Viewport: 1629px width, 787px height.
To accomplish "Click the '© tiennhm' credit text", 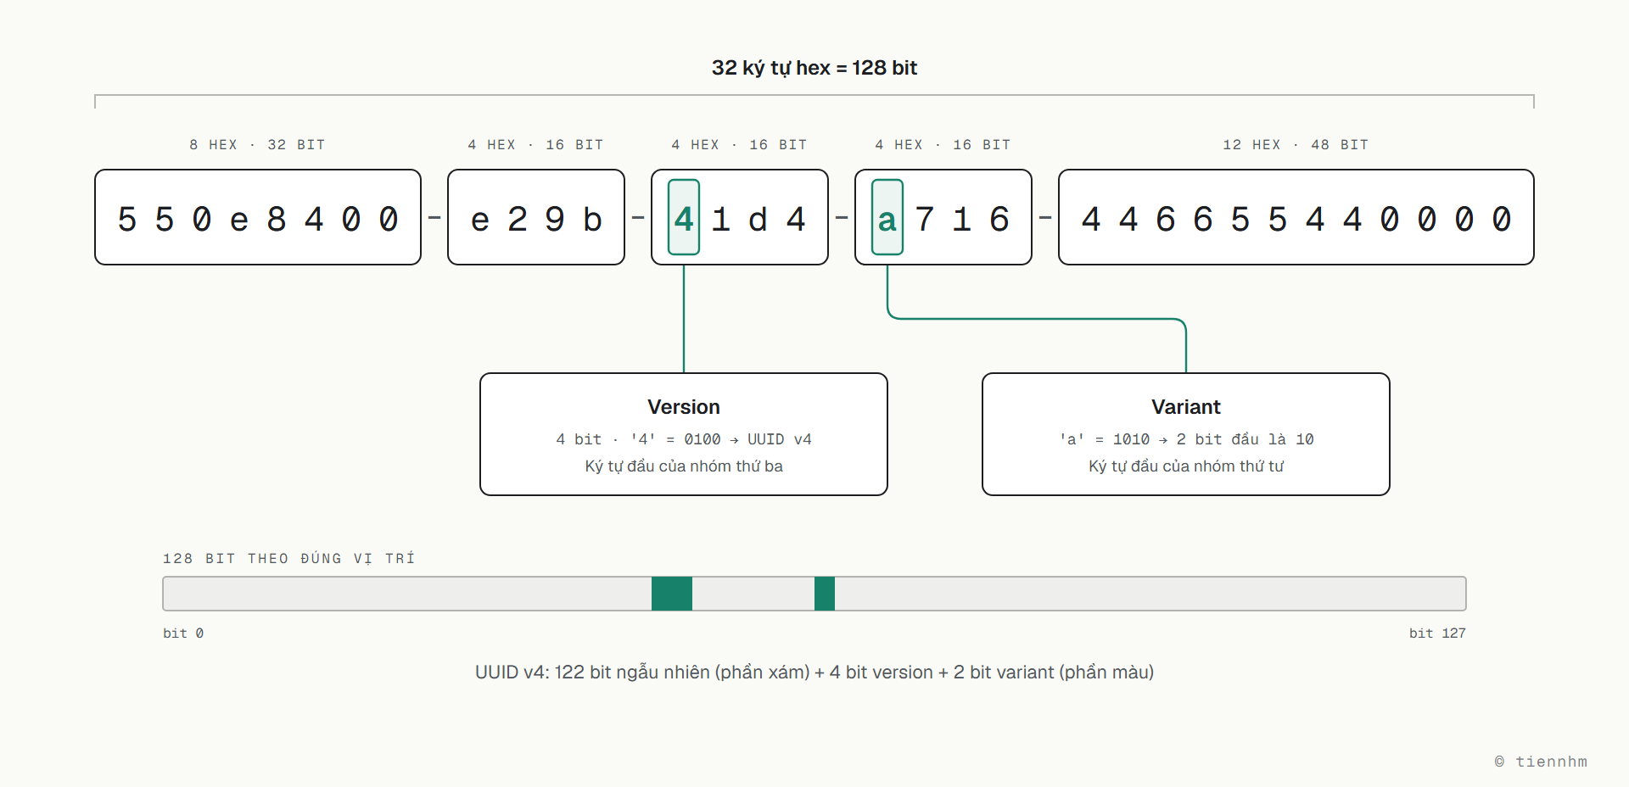I will coord(1541,762).
